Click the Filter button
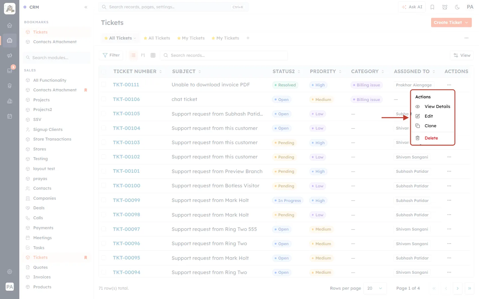Screen dimensions: 479x299 point(111,55)
